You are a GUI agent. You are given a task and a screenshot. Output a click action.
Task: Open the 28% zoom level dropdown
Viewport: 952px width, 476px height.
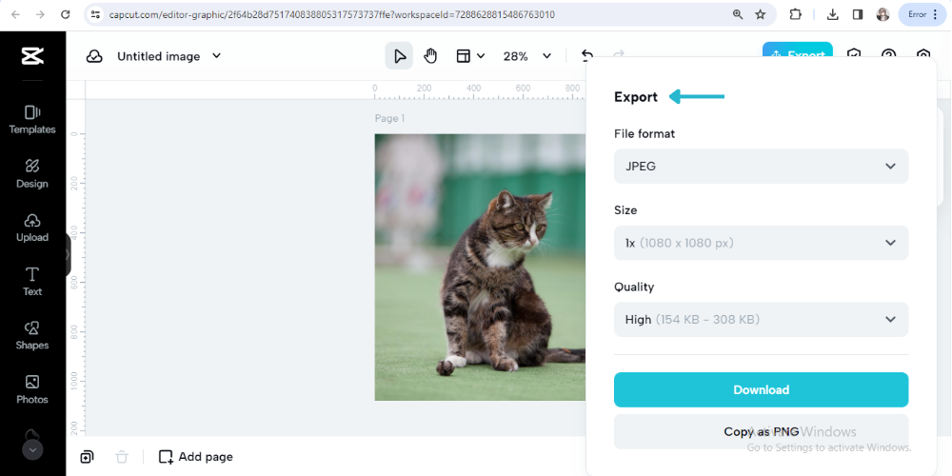click(526, 56)
